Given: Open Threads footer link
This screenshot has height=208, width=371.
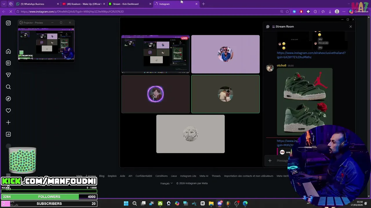Looking at the screenshot, I should click(x=216, y=176).
